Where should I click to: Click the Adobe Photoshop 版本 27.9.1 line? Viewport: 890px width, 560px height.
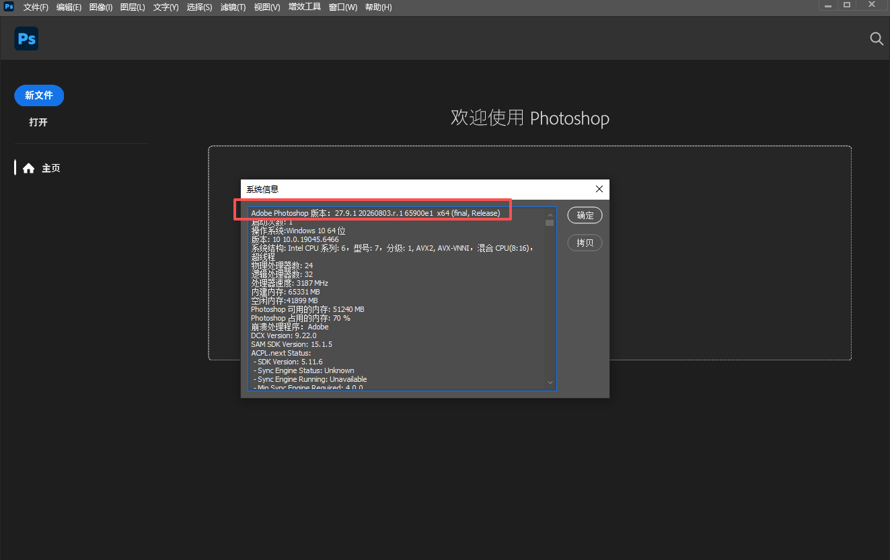(375, 213)
